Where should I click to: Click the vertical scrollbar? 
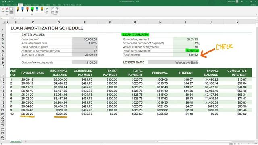257,25
